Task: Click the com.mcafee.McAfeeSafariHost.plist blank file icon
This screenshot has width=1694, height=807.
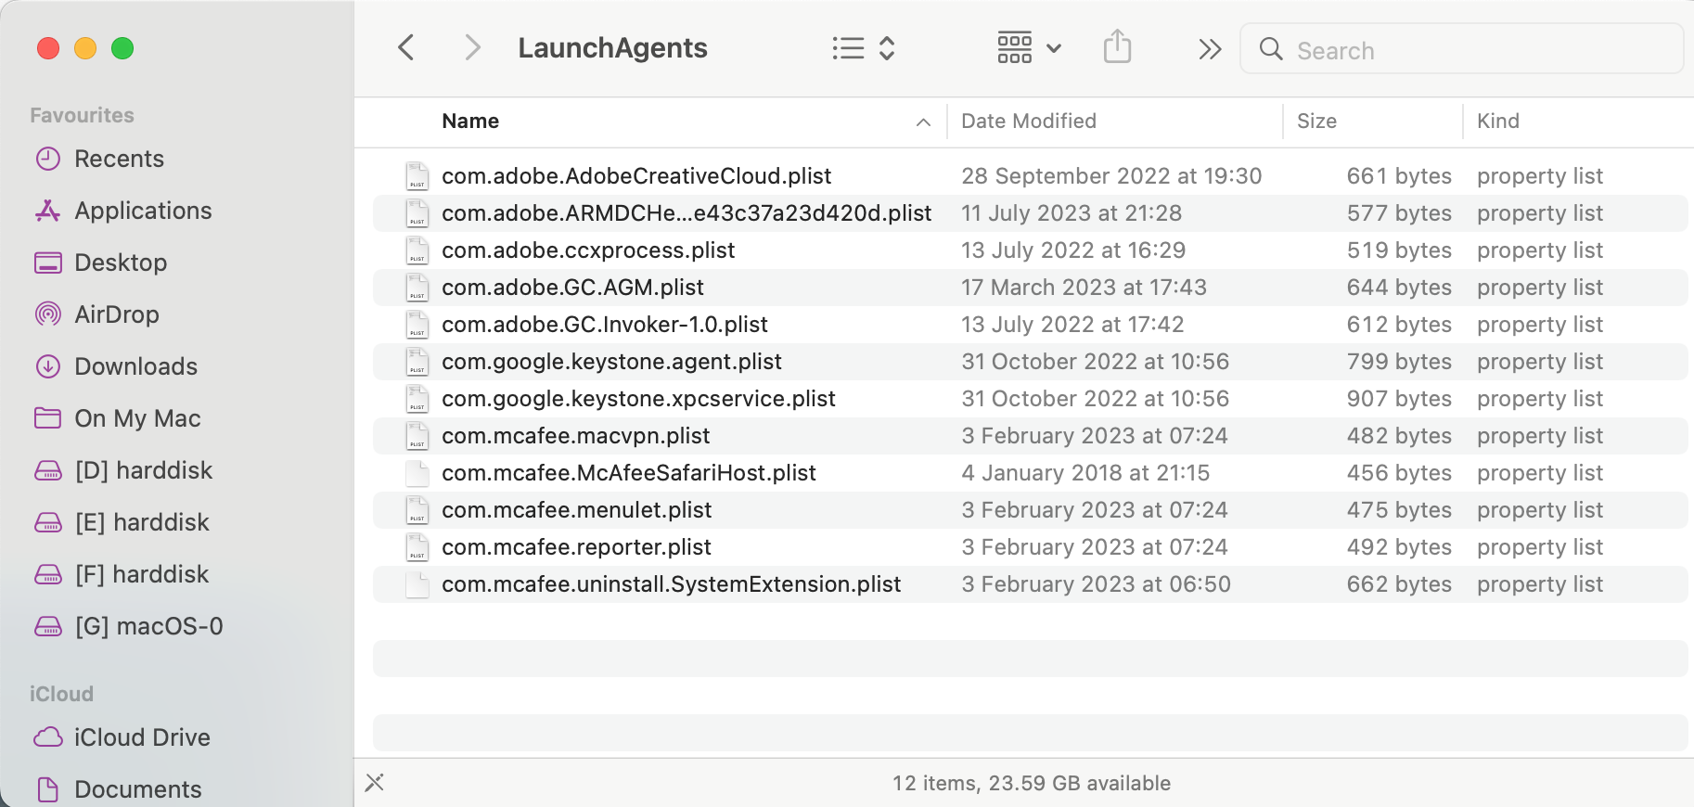Action: (417, 473)
